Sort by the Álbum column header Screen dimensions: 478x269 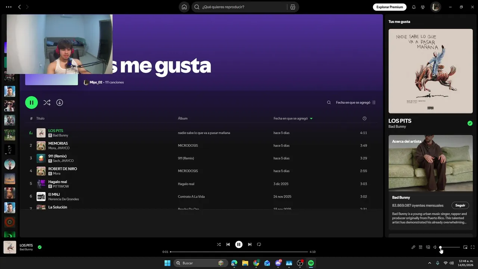[x=183, y=118]
